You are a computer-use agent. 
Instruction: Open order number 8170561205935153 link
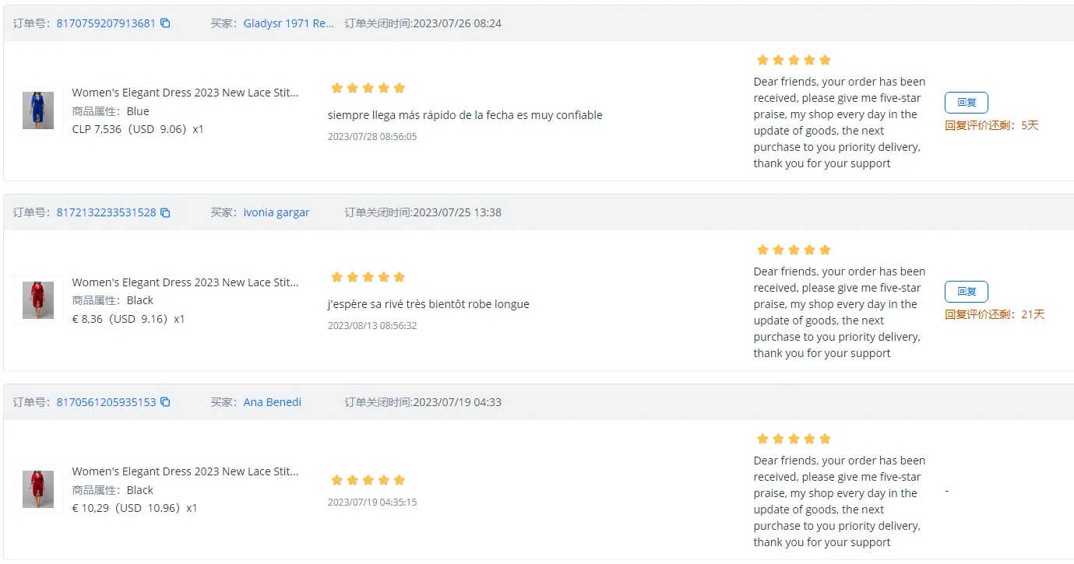tap(106, 402)
